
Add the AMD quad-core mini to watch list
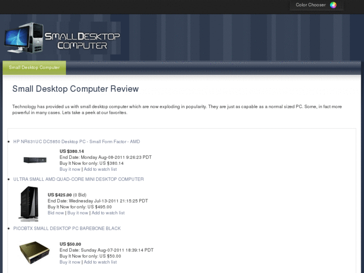(108, 213)
